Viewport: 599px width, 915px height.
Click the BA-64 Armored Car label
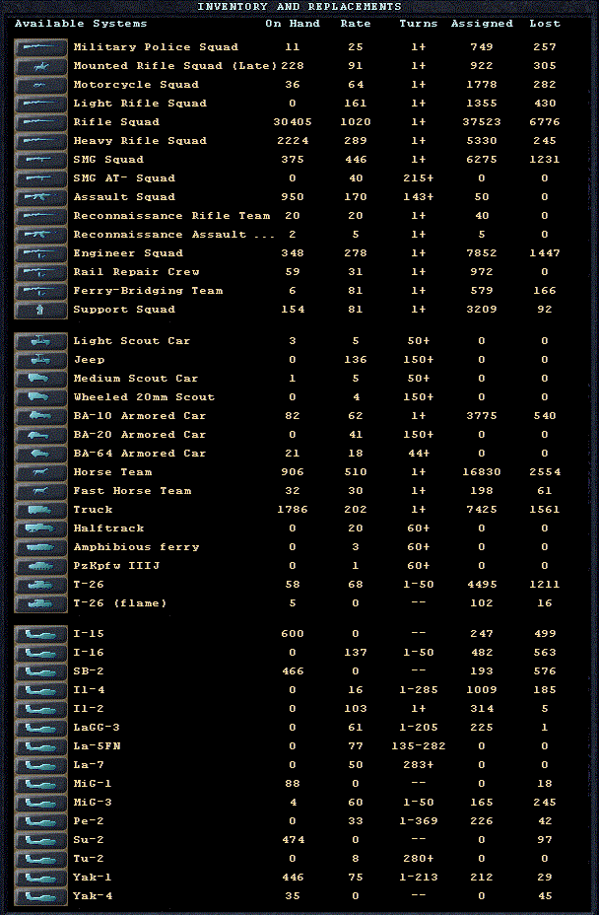point(140,454)
